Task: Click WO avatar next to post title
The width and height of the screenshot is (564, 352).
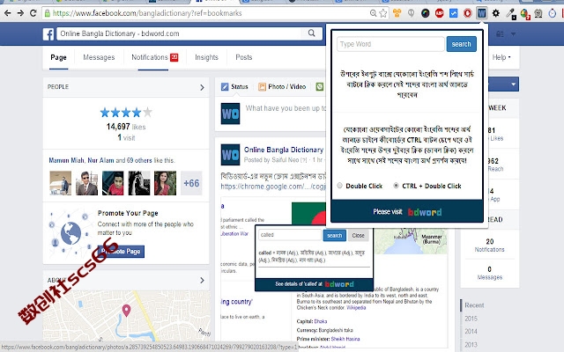Action: point(230,155)
